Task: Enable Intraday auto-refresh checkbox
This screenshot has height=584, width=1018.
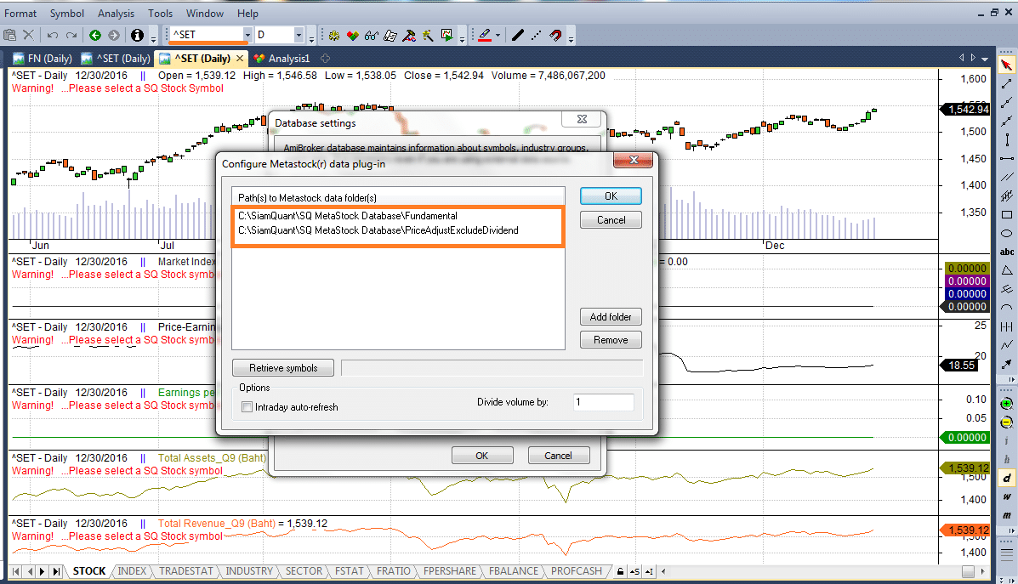Action: [247, 407]
